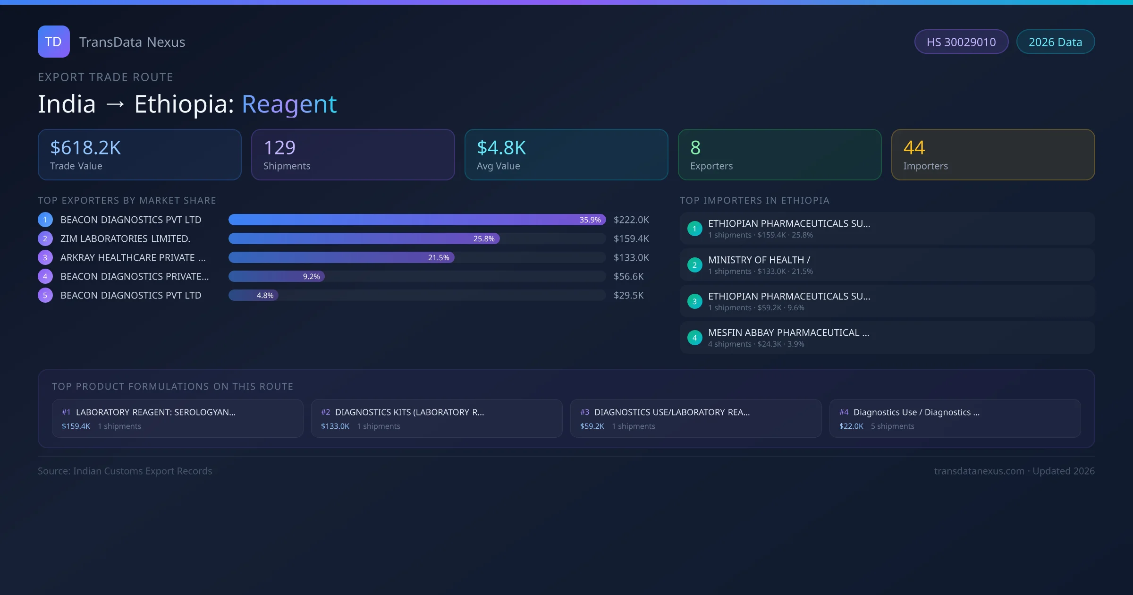Image resolution: width=1133 pixels, height=595 pixels.
Task: Select the 129 Shipments stat card
Action: (353, 154)
